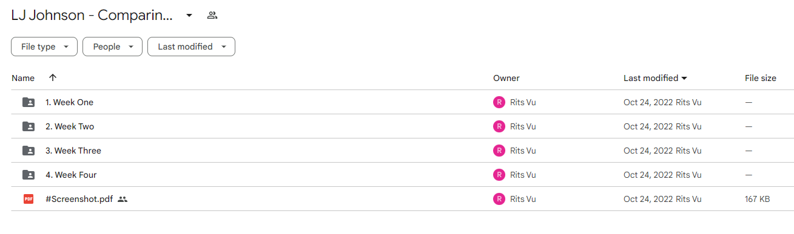Click the LJ Johnson folder title
Image resolution: width=794 pixels, height=234 pixels.
tap(92, 16)
